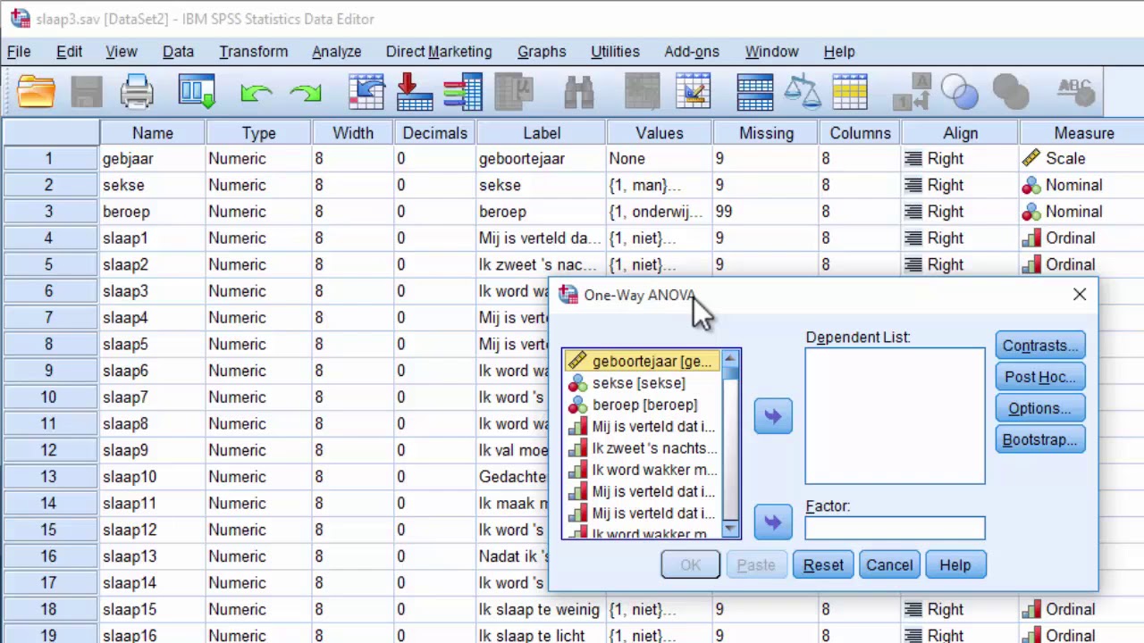Viewport: 1144px width, 643px height.
Task: Click the Spell check ABC icon
Action: pyautogui.click(x=1074, y=91)
